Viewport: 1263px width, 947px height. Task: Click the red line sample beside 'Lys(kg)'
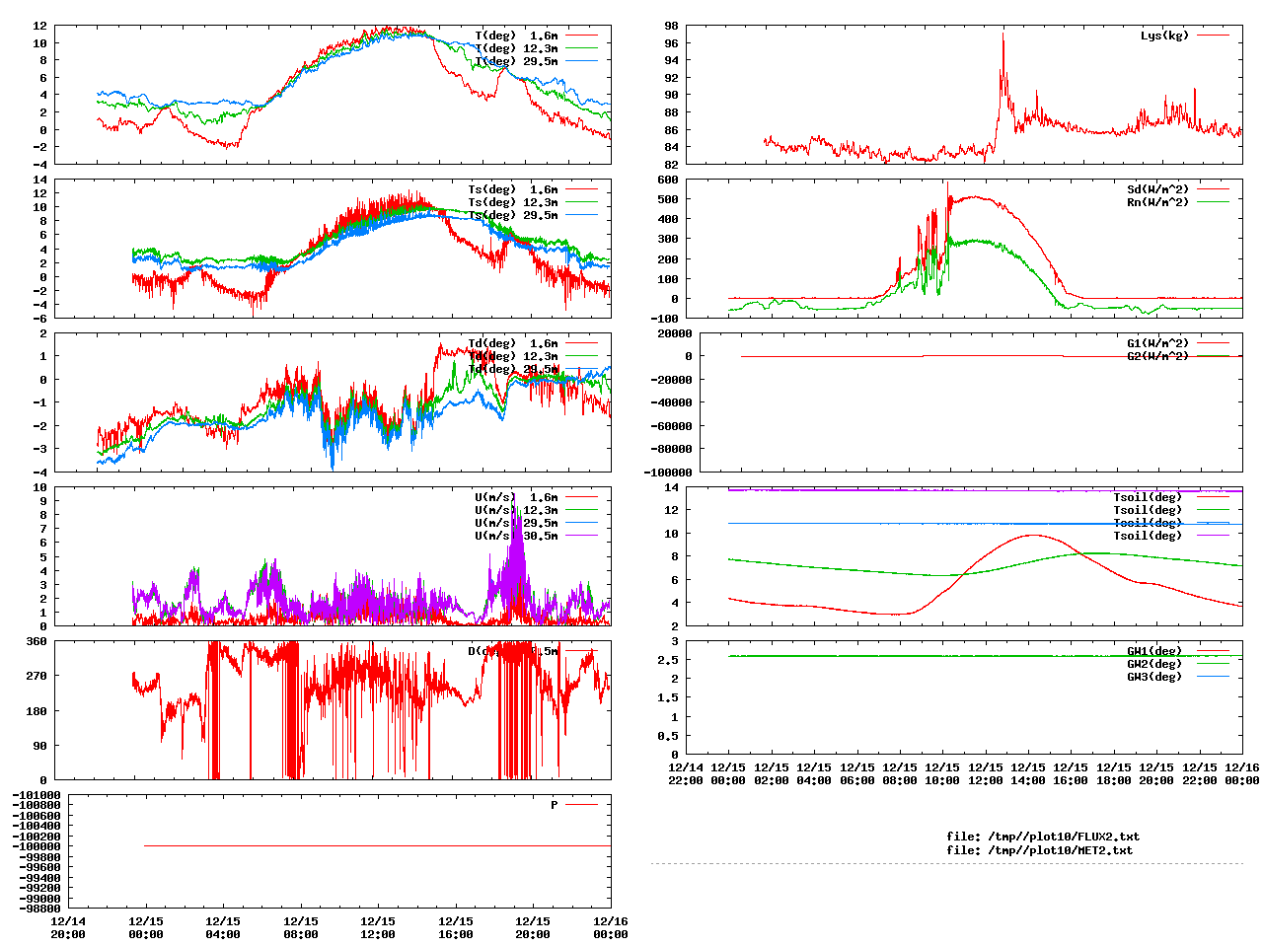[x=1214, y=36]
